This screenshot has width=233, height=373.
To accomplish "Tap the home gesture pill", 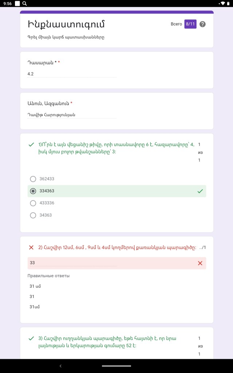I will click(116, 366).
